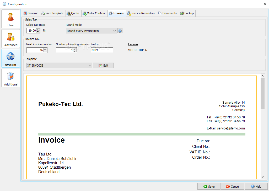This screenshot has width=269, height=191.
Task: Click the Pukeko-Tec Ltd. heading in preview
Action: (61, 104)
